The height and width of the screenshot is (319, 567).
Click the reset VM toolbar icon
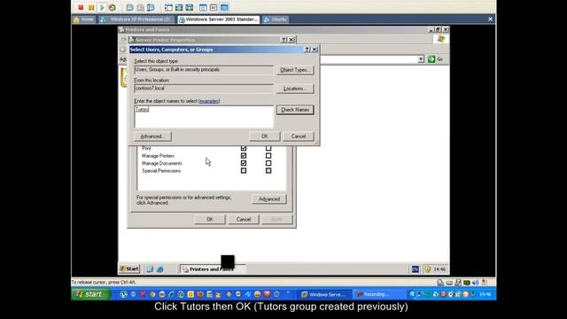[113, 7]
